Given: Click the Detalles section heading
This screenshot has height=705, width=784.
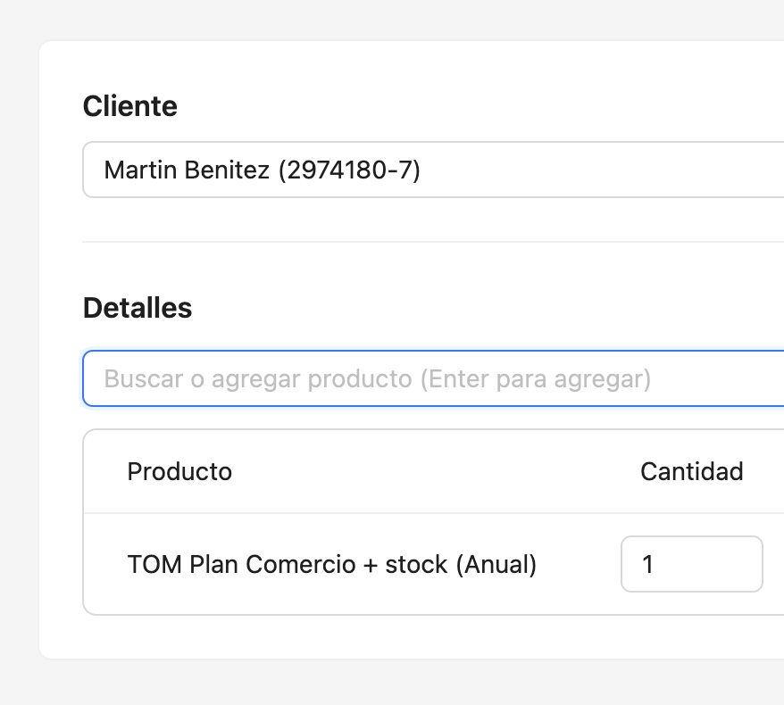Looking at the screenshot, I should tap(137, 308).
